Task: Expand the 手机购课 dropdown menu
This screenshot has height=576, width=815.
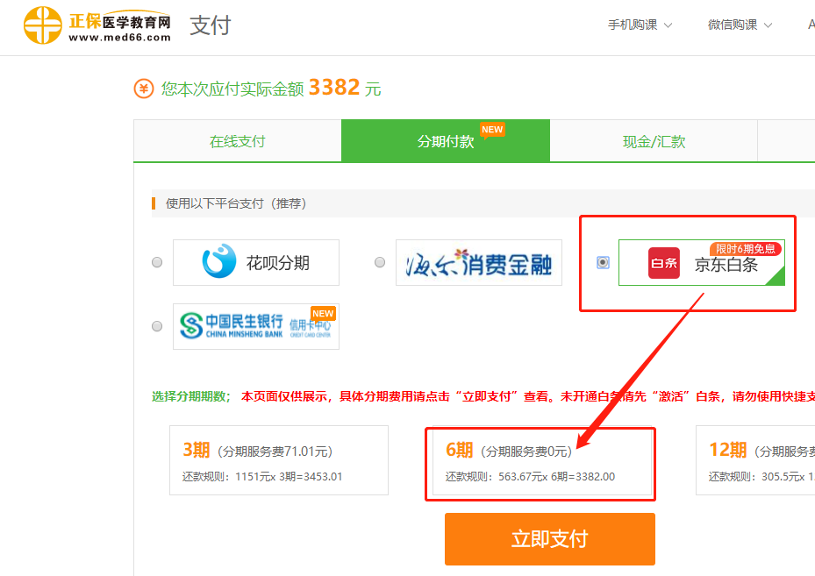Action: point(640,25)
